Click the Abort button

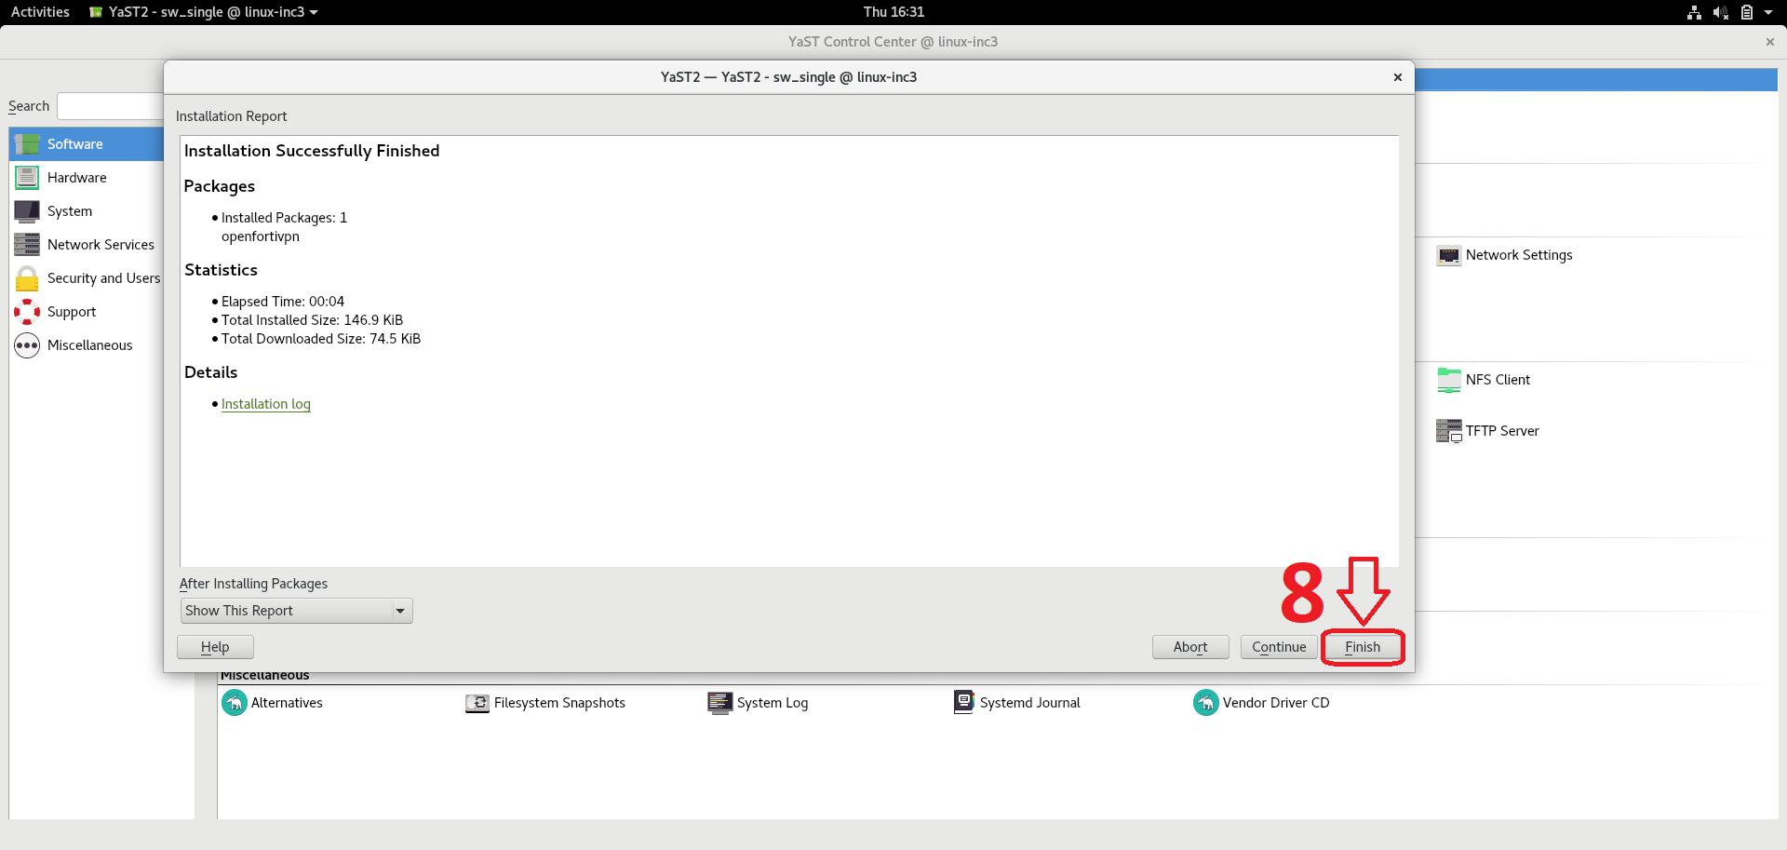(1189, 647)
